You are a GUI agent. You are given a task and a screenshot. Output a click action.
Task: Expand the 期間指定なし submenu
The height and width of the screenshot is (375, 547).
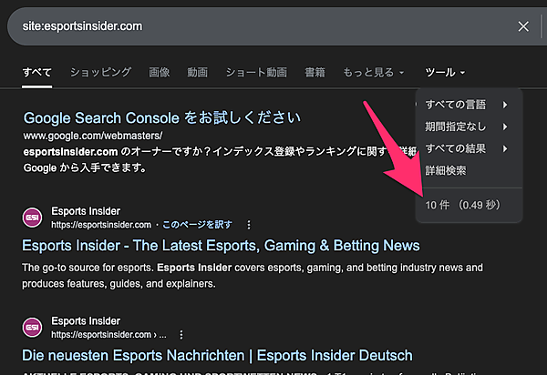coord(469,127)
